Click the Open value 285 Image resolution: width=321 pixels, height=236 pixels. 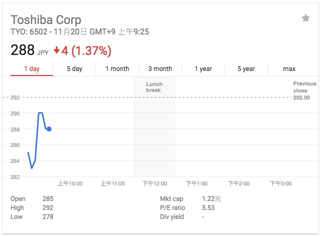[48, 198]
